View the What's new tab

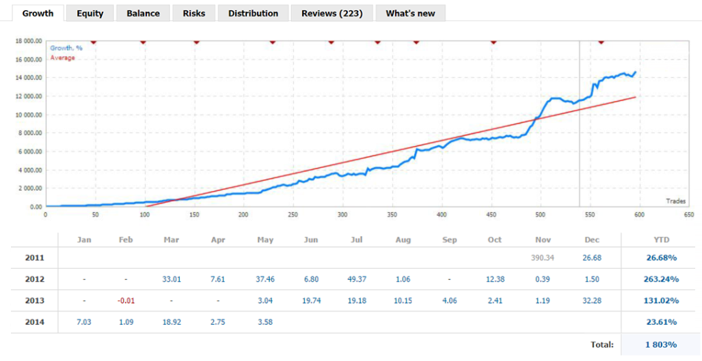(410, 13)
